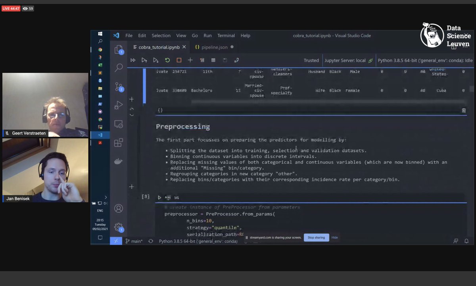This screenshot has height=286, width=476.
Task: Open the Accounts menu in activity bar
Action: (x=119, y=208)
